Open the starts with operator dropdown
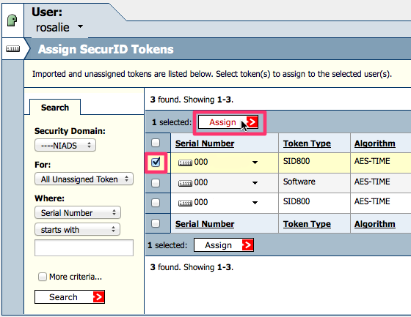Image resolution: width=411 pixels, height=317 pixels. point(77,229)
